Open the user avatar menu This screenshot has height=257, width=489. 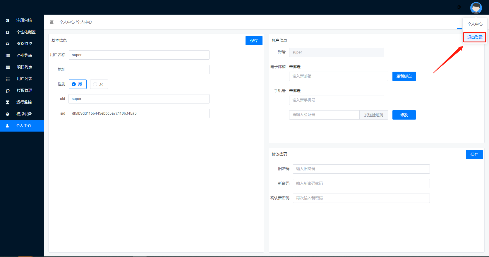click(x=476, y=8)
